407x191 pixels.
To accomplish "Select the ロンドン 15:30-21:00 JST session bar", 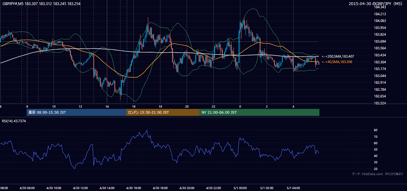I will click(x=163, y=112).
